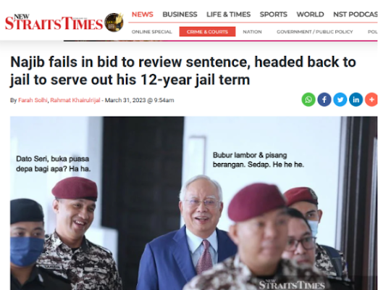
Task: Share article on Twitter icon
Action: (x=340, y=99)
